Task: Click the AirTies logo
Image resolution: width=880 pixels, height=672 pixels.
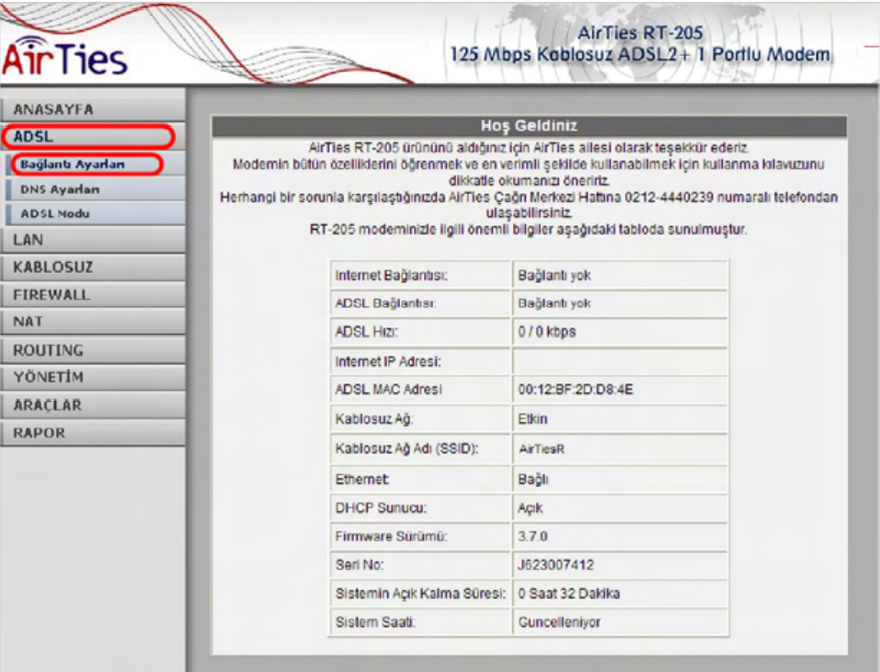Action: coord(64,57)
